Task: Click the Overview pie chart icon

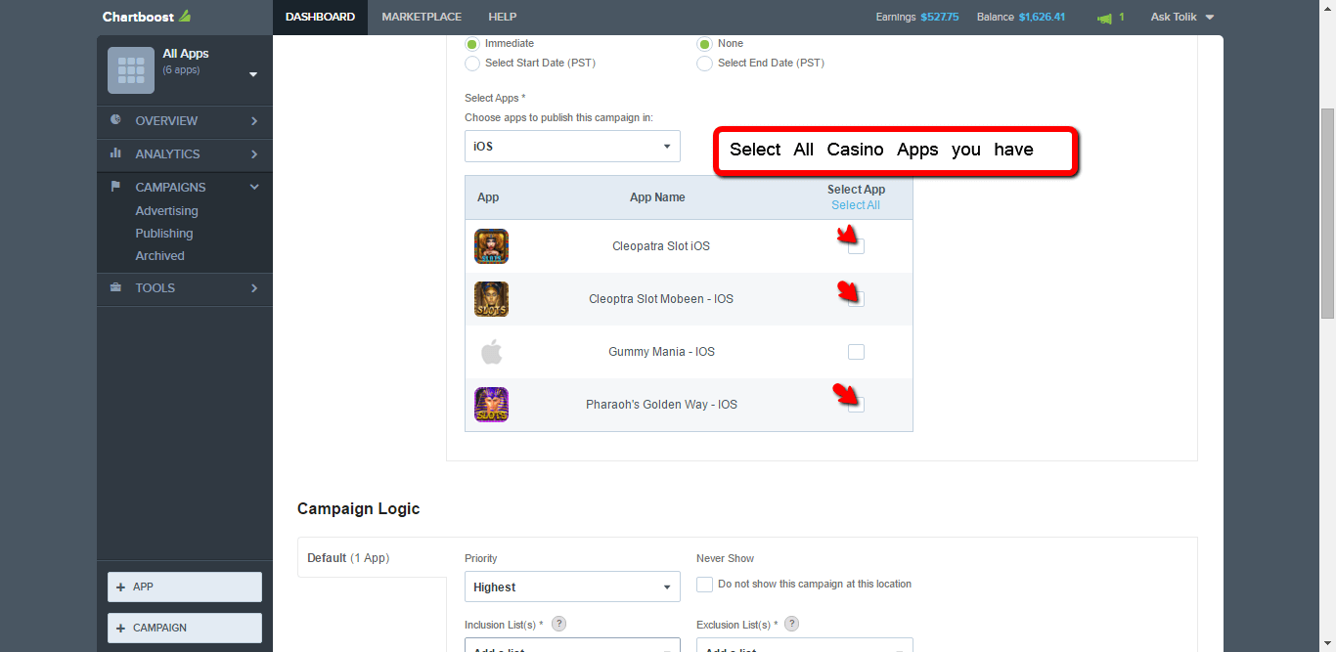Action: coord(116,120)
